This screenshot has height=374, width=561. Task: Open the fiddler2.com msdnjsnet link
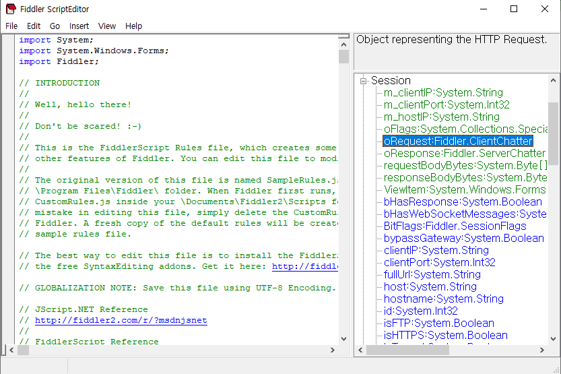click(121, 320)
